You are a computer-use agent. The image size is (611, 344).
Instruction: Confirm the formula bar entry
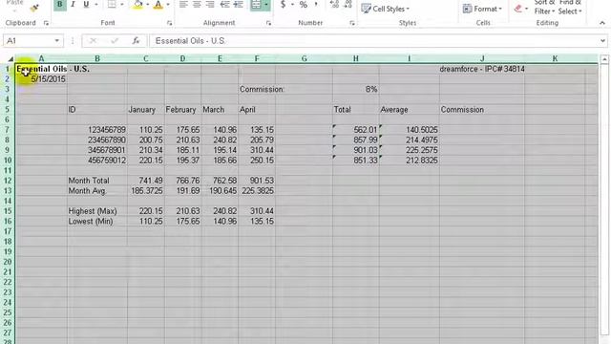(x=115, y=40)
